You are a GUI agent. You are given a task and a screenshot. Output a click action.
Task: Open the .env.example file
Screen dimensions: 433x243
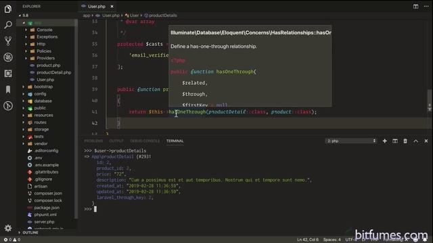pyautogui.click(x=47, y=165)
